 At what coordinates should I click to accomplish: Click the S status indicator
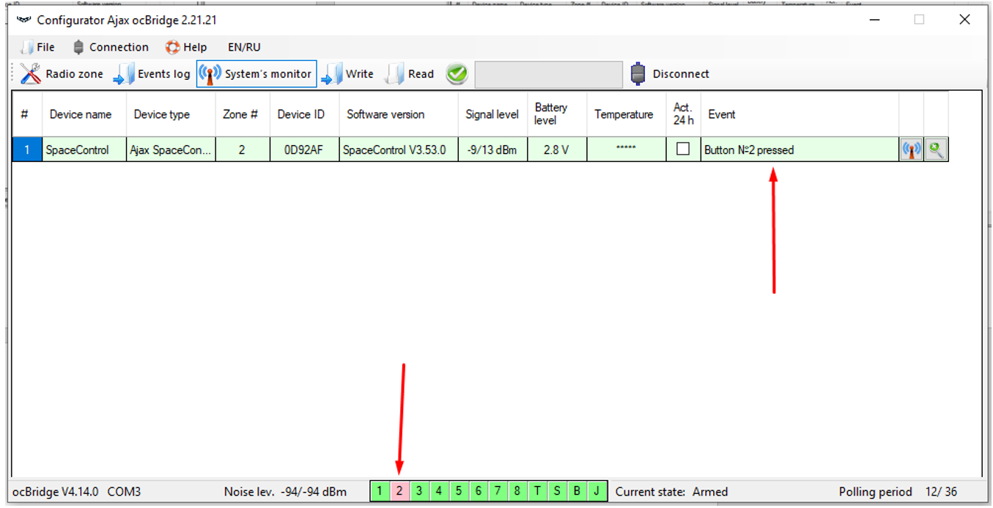point(557,491)
